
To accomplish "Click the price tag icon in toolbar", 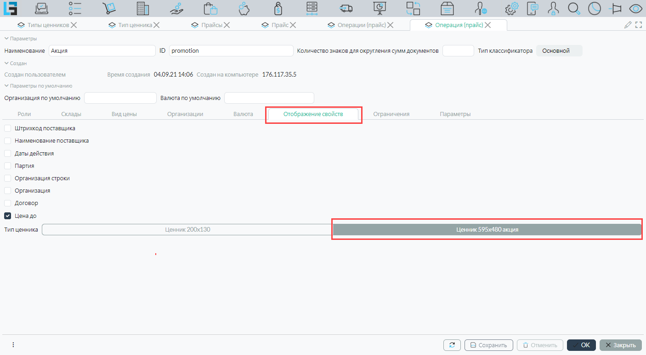I will point(278,8).
